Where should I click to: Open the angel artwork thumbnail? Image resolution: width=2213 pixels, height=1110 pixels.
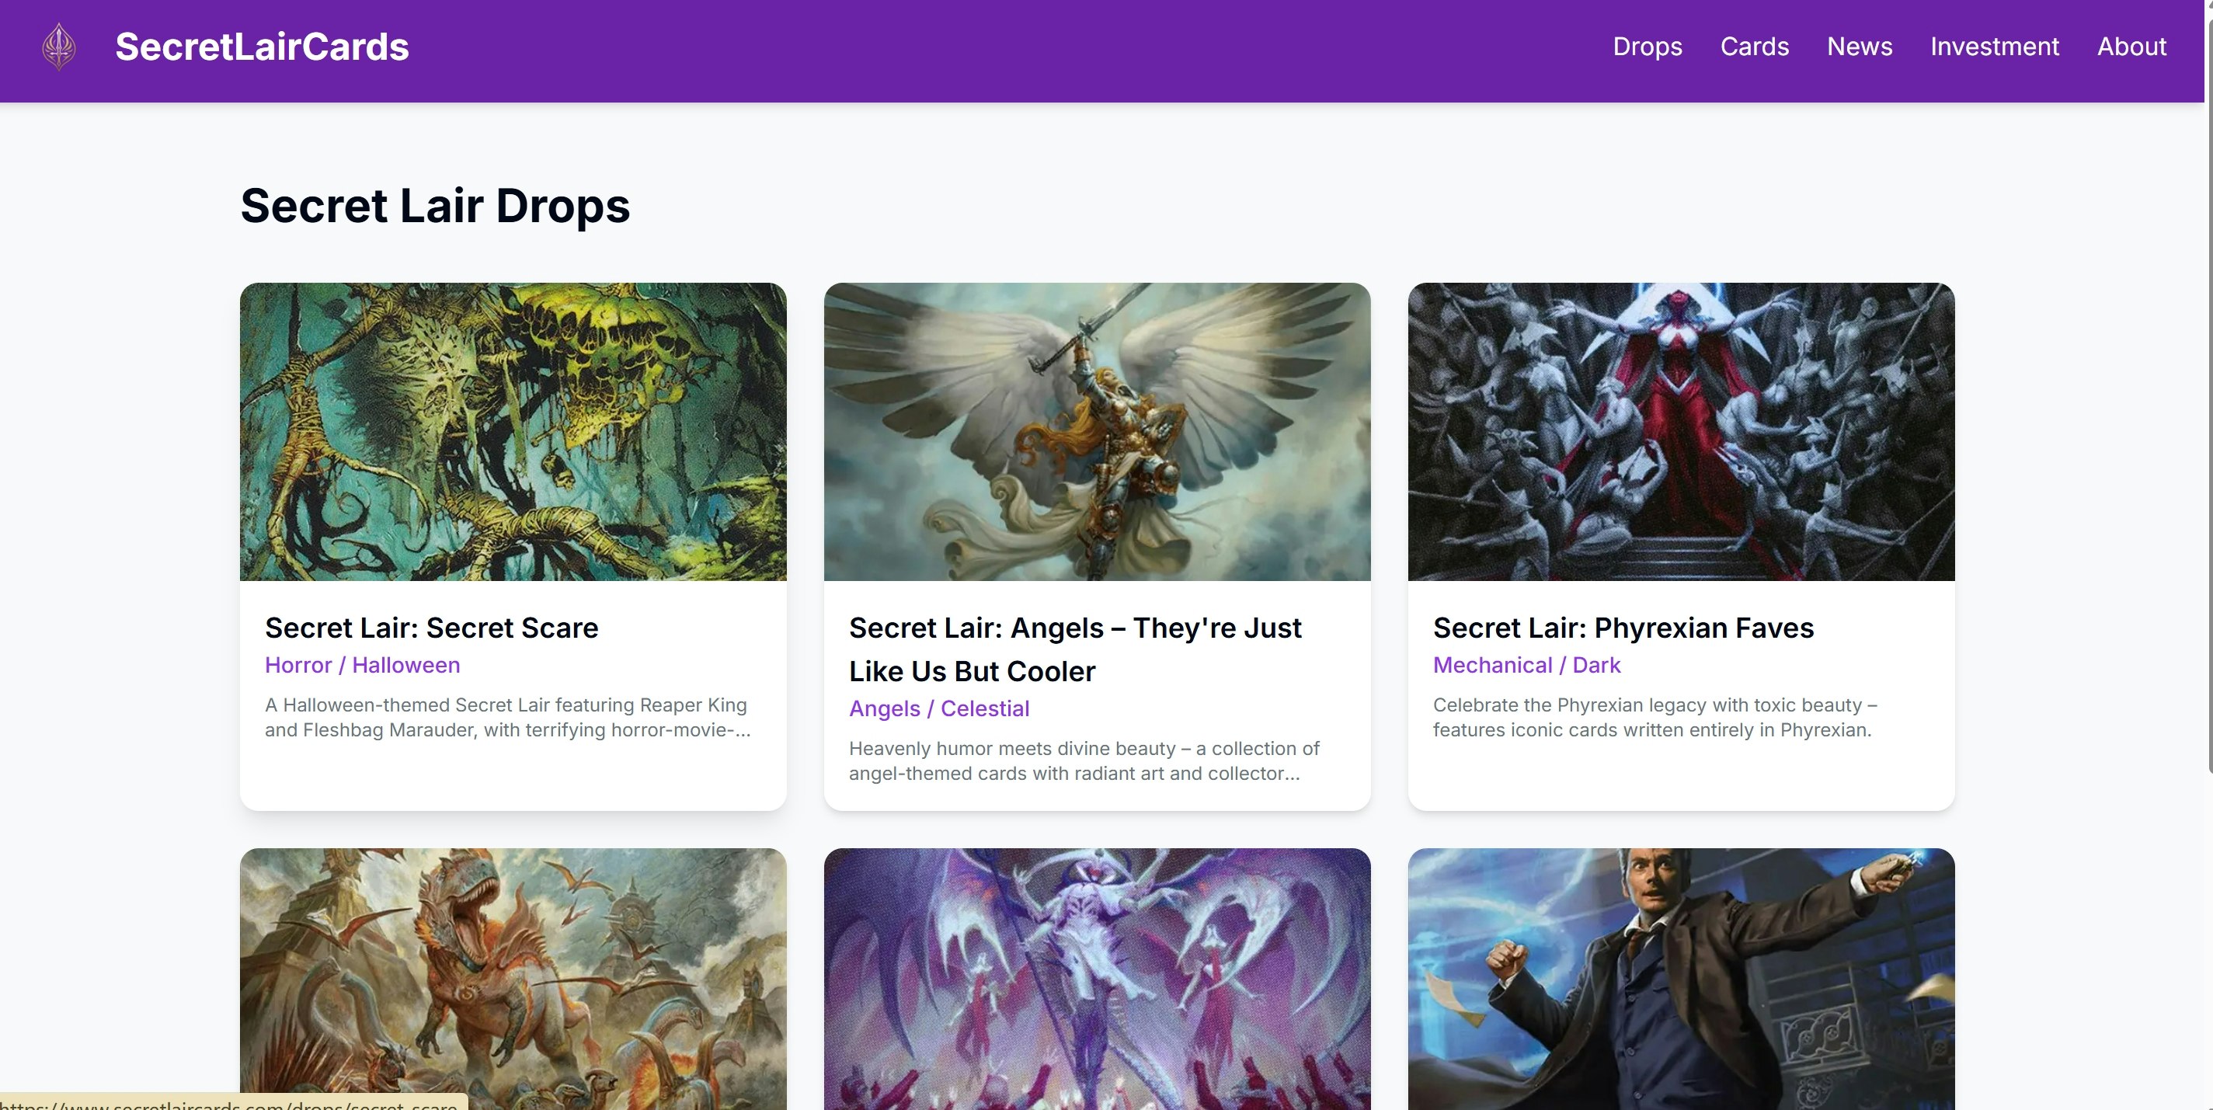point(1096,431)
